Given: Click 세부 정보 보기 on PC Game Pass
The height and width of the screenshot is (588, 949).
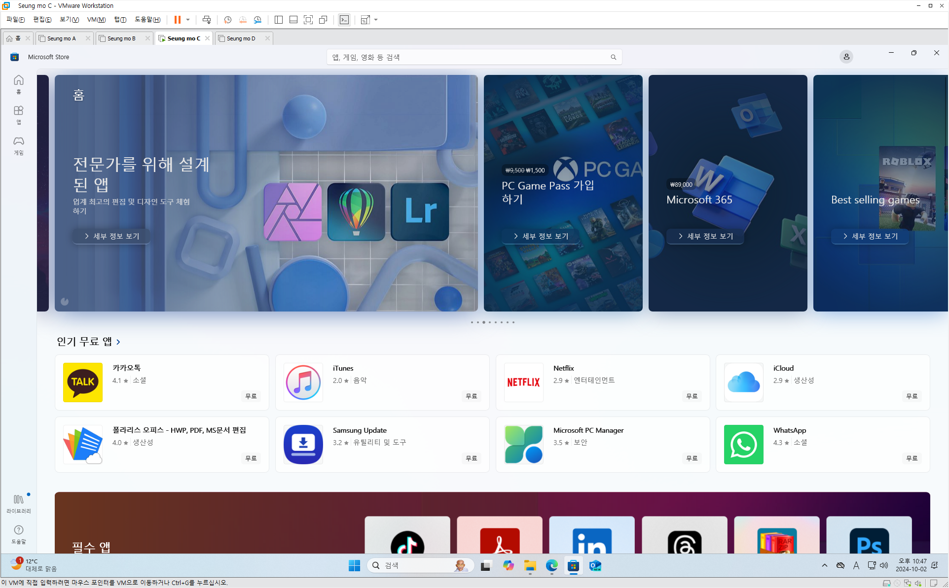Looking at the screenshot, I should click(x=541, y=236).
